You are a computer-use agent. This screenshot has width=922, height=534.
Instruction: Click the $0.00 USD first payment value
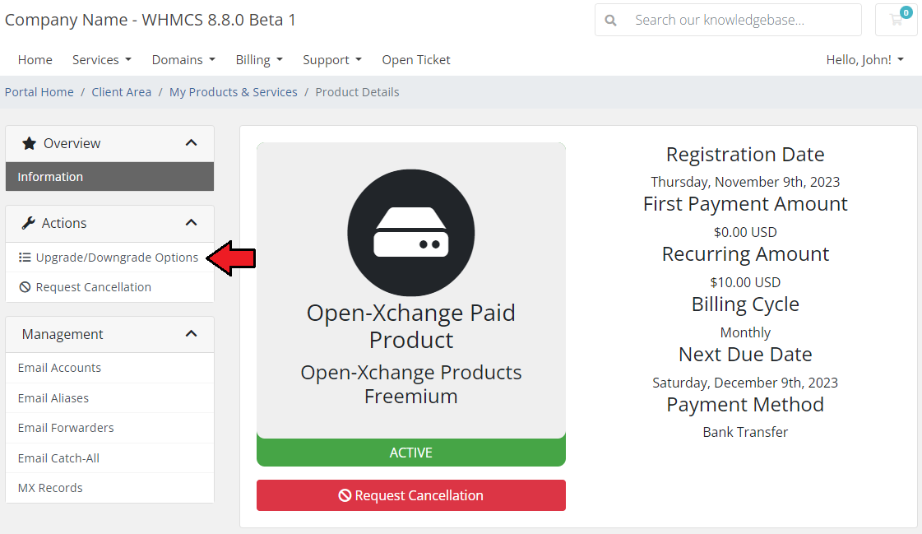click(x=745, y=232)
